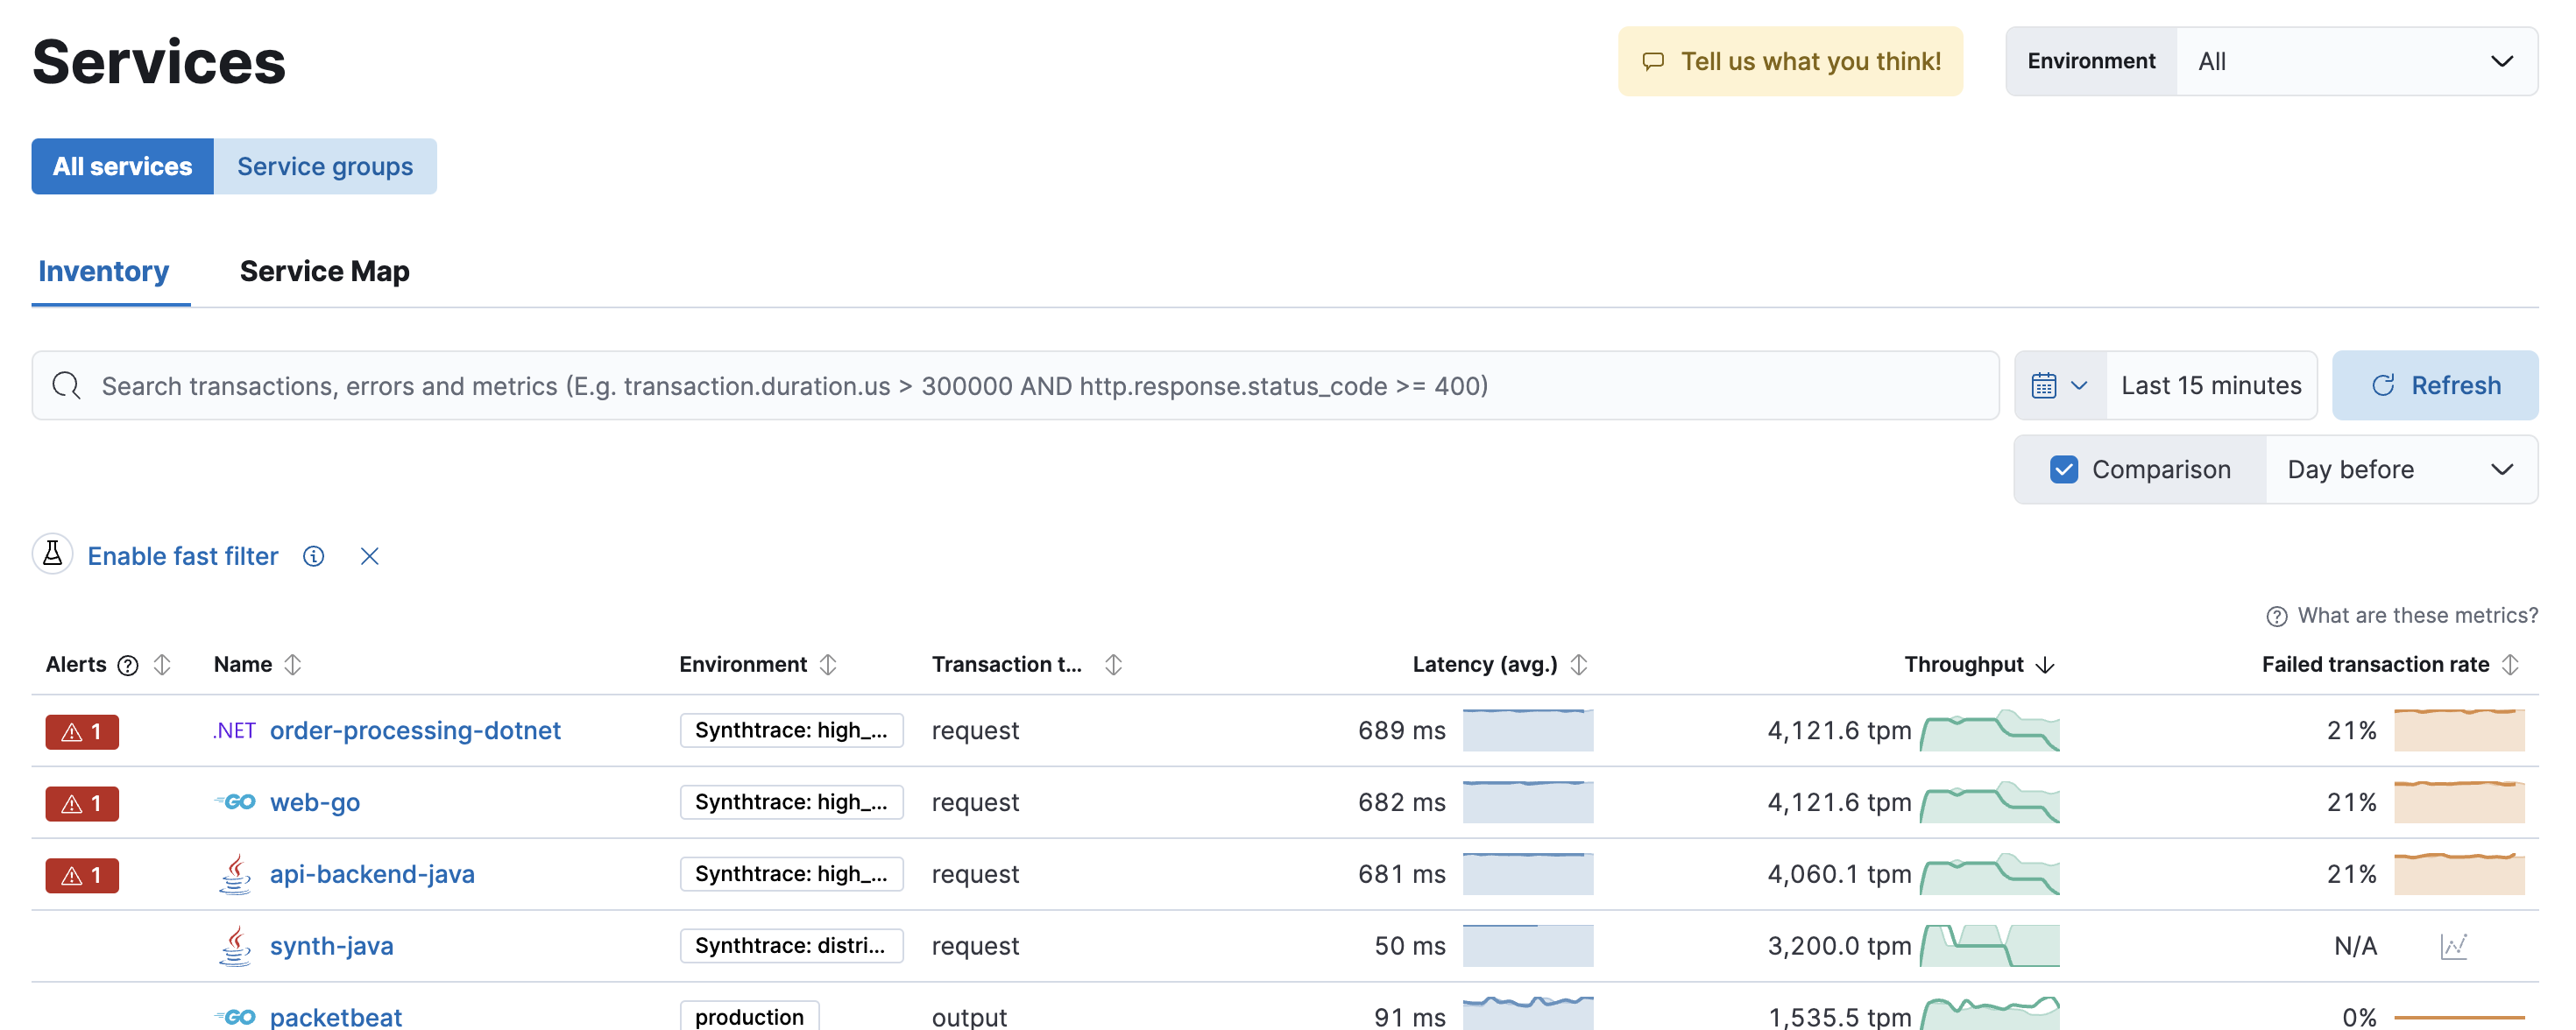Click the Refresh button
The width and height of the screenshot is (2576, 1030).
[x=2435, y=385]
